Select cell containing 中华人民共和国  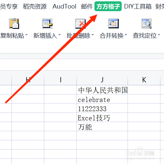coord(102,90)
